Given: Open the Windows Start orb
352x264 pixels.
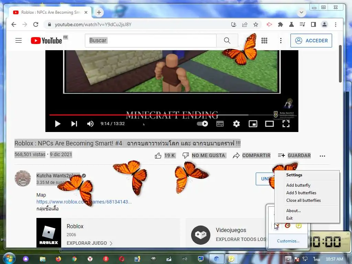Looking at the screenshot, I should click(x=9, y=258).
